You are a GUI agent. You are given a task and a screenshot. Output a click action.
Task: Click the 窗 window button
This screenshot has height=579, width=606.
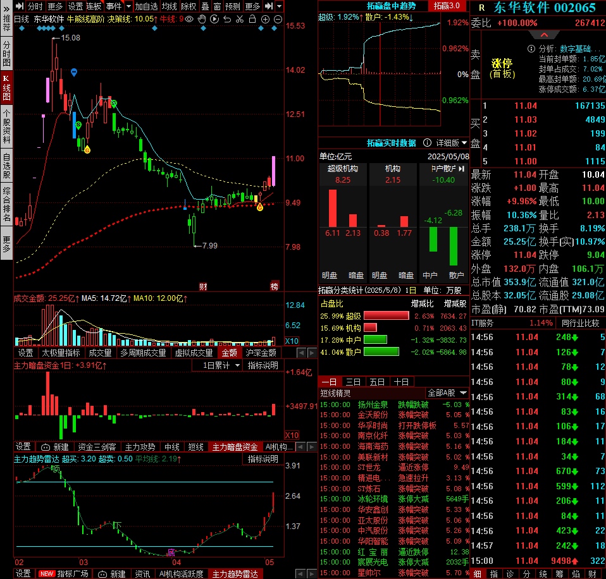coord(217,6)
